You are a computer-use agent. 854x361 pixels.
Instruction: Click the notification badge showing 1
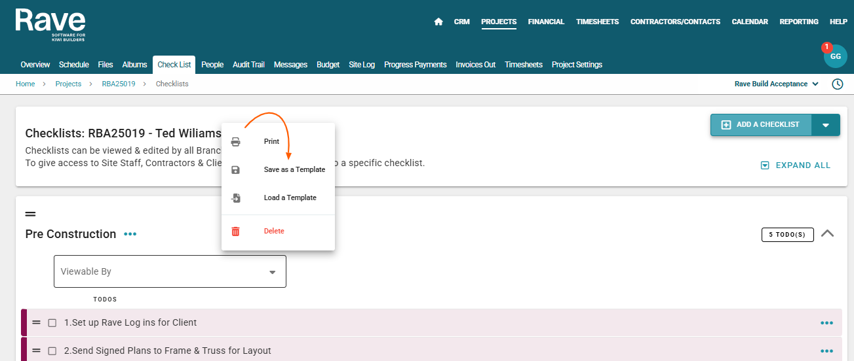[826, 47]
